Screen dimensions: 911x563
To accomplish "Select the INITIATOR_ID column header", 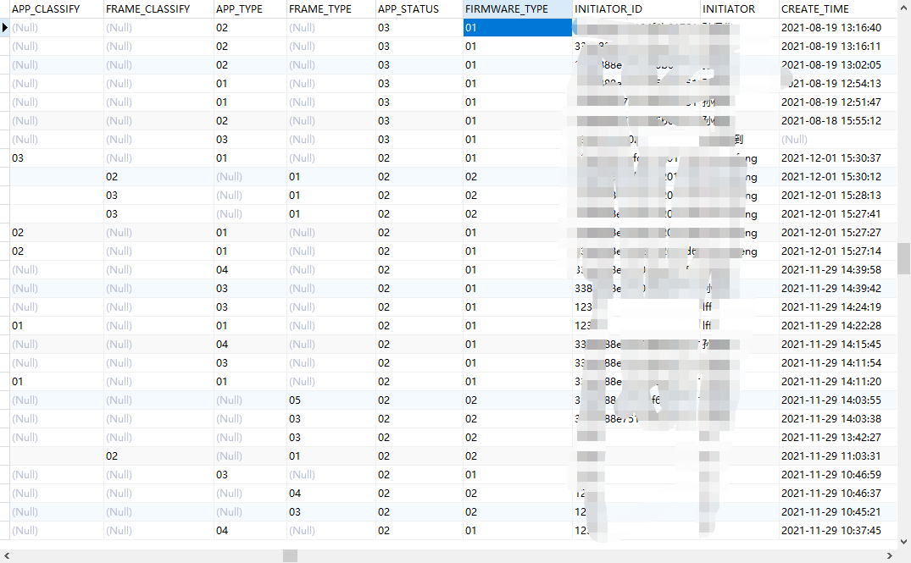I will click(x=636, y=9).
